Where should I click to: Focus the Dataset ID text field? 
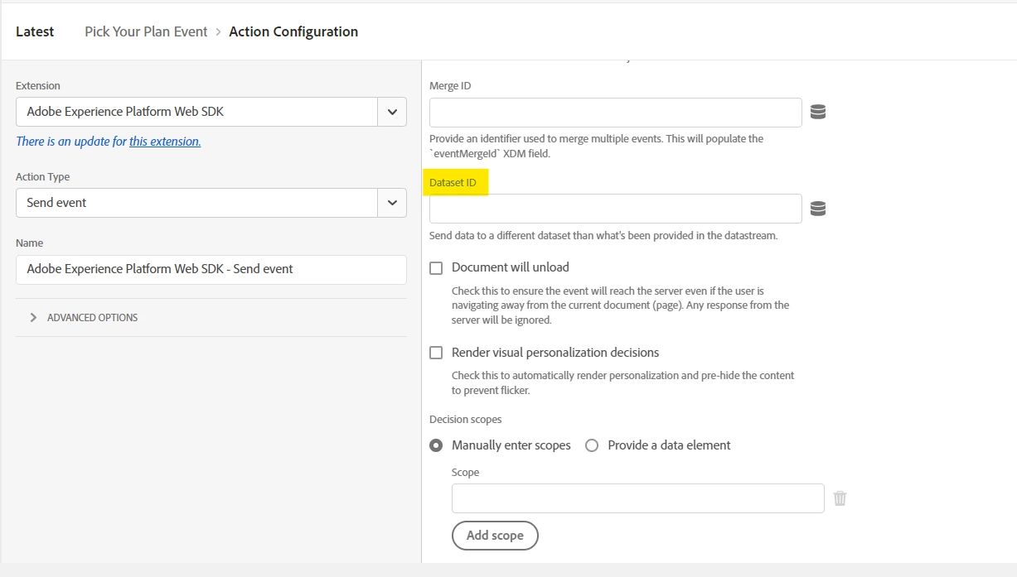pos(615,209)
